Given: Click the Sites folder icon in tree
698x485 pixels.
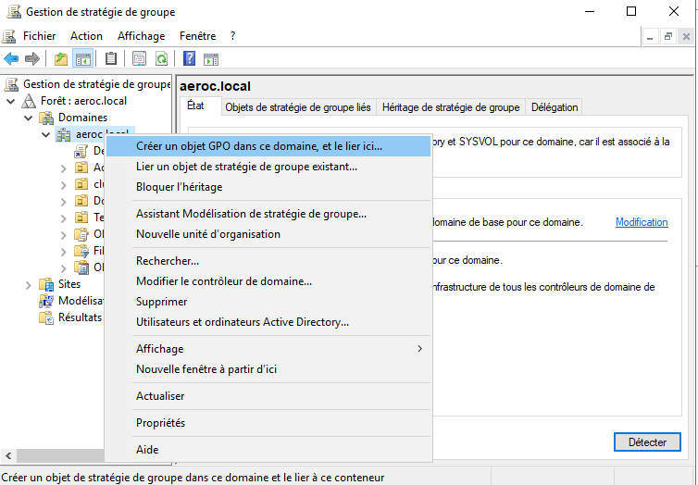Looking at the screenshot, I should (x=45, y=284).
